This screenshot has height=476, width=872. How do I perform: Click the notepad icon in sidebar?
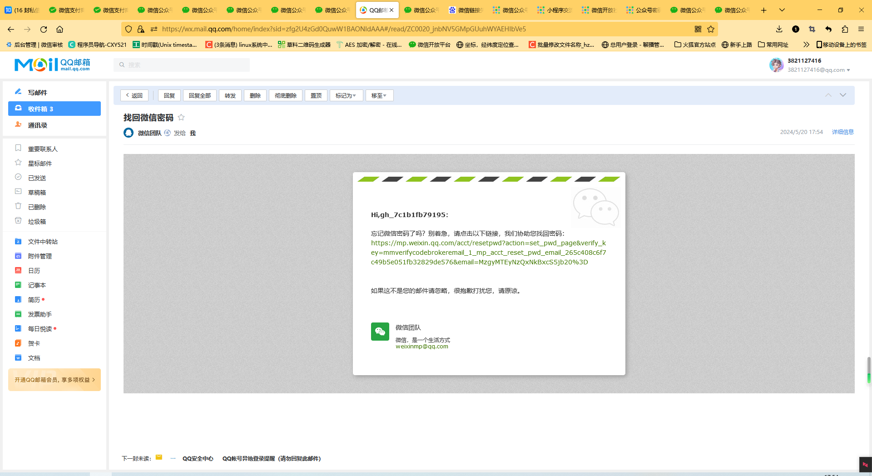pos(18,285)
